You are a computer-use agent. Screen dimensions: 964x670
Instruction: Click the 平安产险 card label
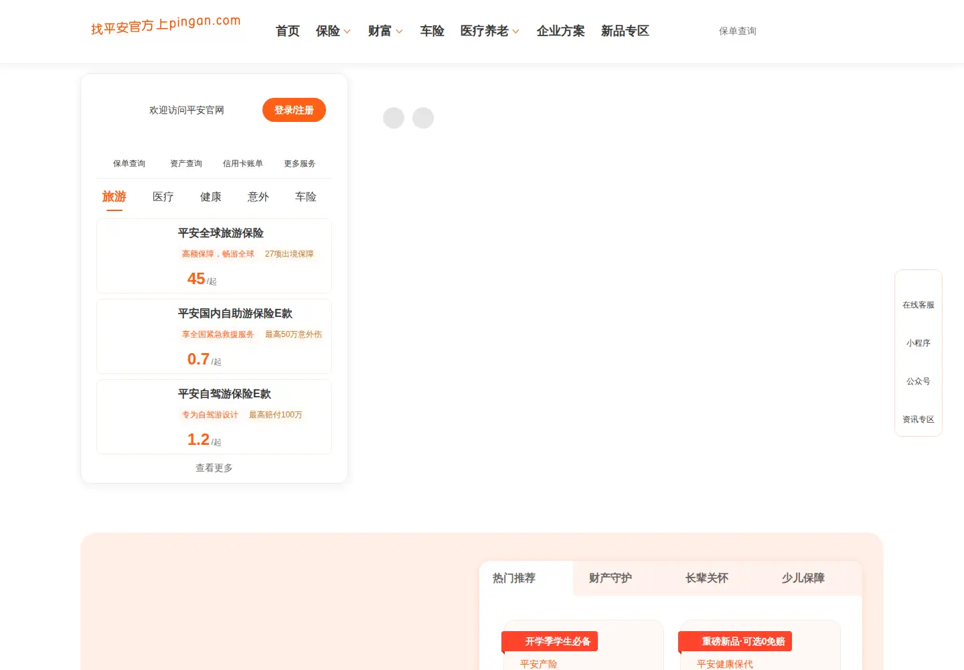pos(539,664)
